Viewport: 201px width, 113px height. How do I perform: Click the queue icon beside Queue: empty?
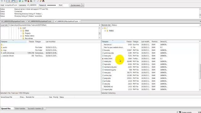pos(180,112)
